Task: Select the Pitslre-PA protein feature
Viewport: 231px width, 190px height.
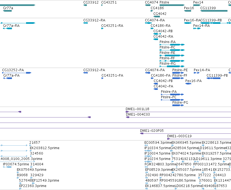Action: (x=172, y=94)
